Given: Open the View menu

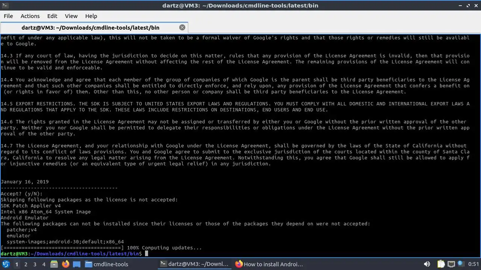Looking at the screenshot, I should click(x=71, y=16).
